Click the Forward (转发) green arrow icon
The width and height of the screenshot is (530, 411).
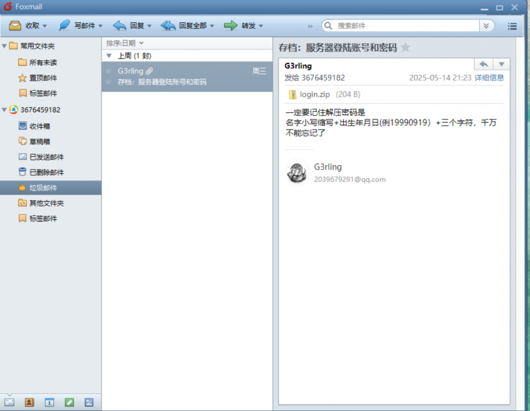pyautogui.click(x=230, y=25)
